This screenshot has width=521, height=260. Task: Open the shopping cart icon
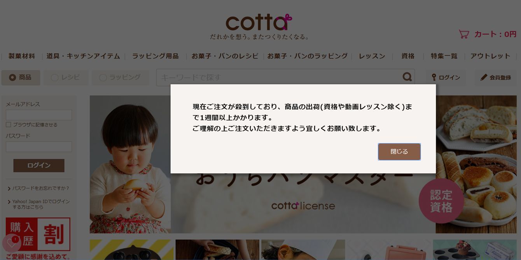(x=464, y=34)
